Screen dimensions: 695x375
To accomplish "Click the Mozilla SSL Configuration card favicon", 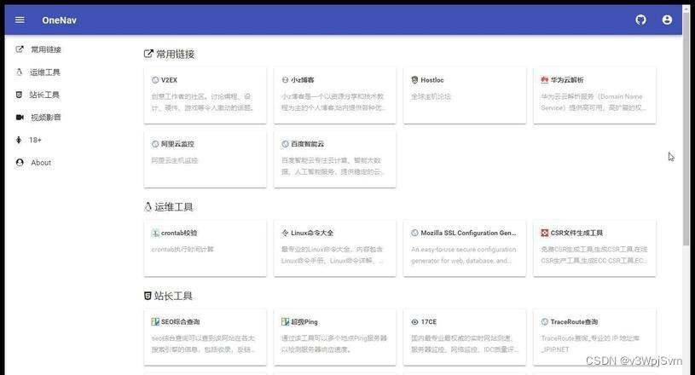I will tap(414, 233).
